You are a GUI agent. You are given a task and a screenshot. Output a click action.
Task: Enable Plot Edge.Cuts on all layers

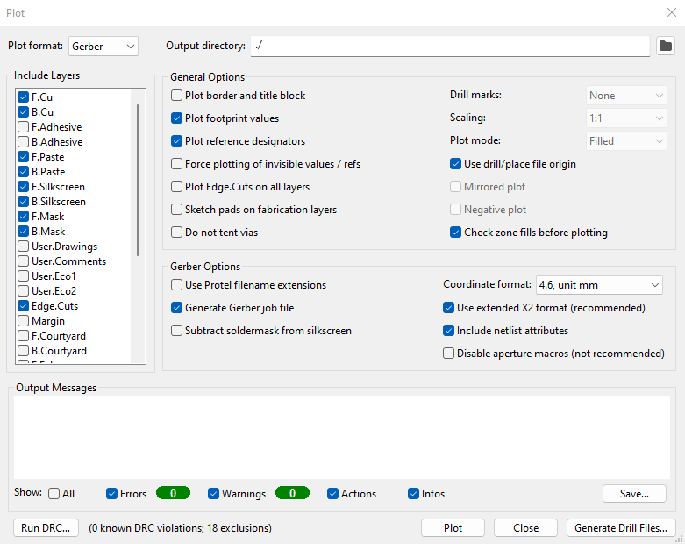pyautogui.click(x=176, y=187)
